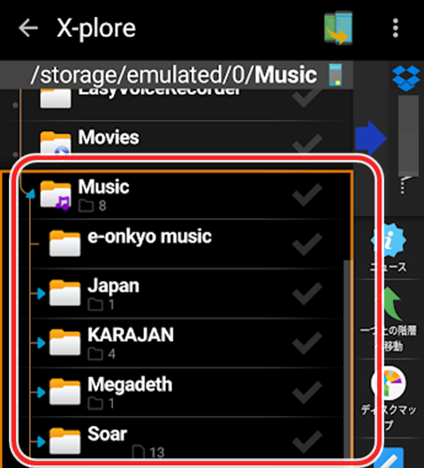Expand the Japan folder arrow
The image size is (424, 468).
(42, 294)
